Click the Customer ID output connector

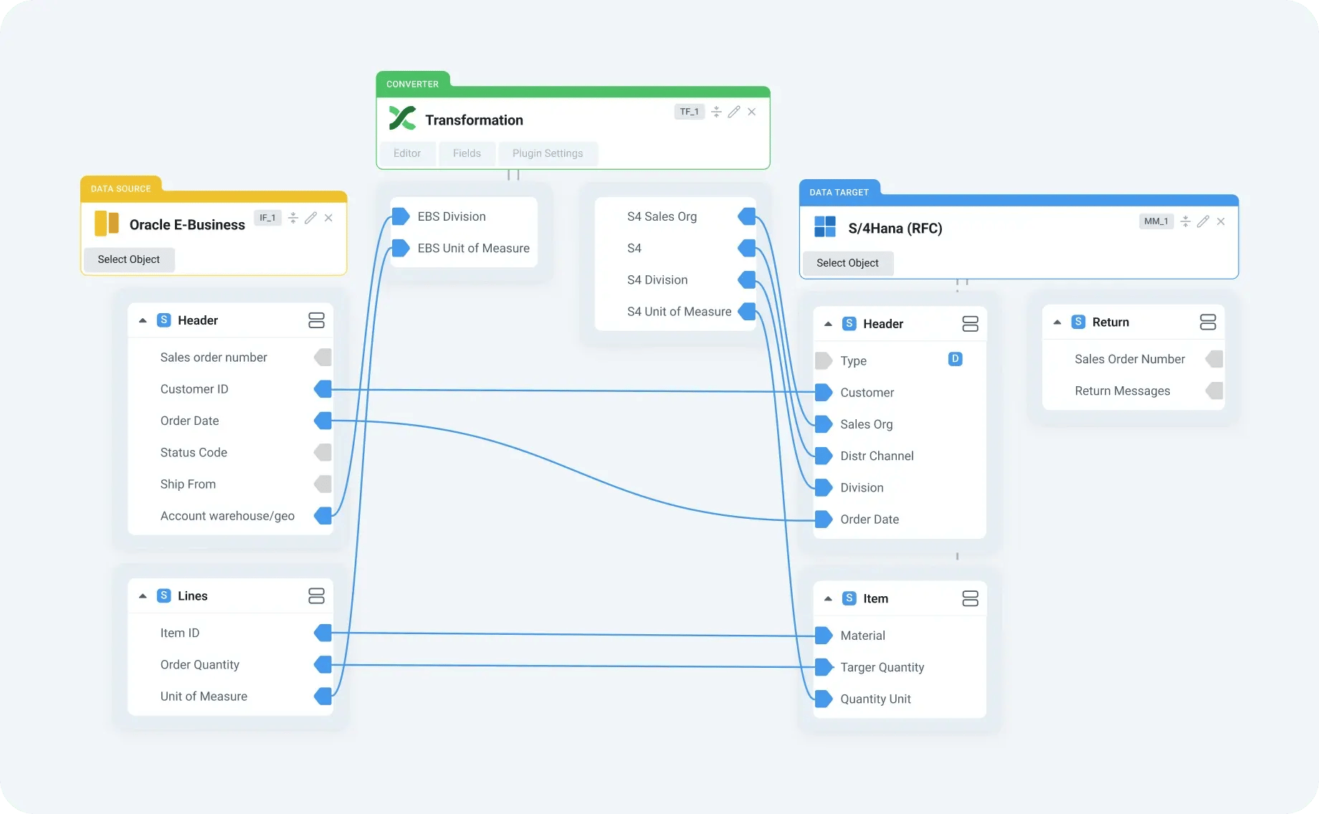coord(323,389)
